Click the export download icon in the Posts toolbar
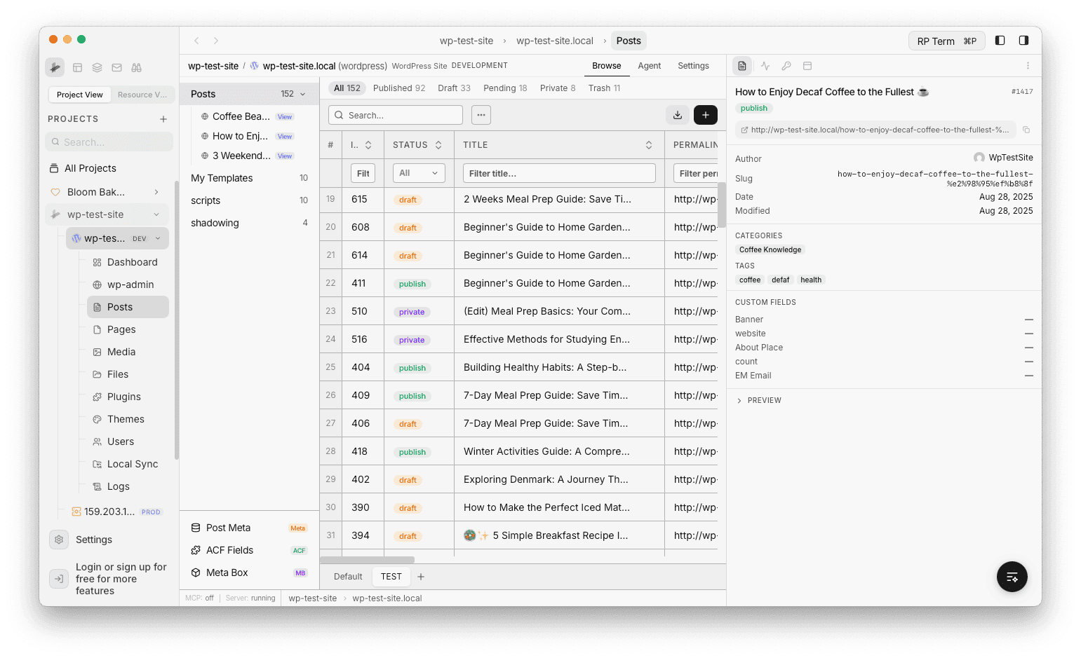Image resolution: width=1081 pixels, height=658 pixels. [x=677, y=114]
